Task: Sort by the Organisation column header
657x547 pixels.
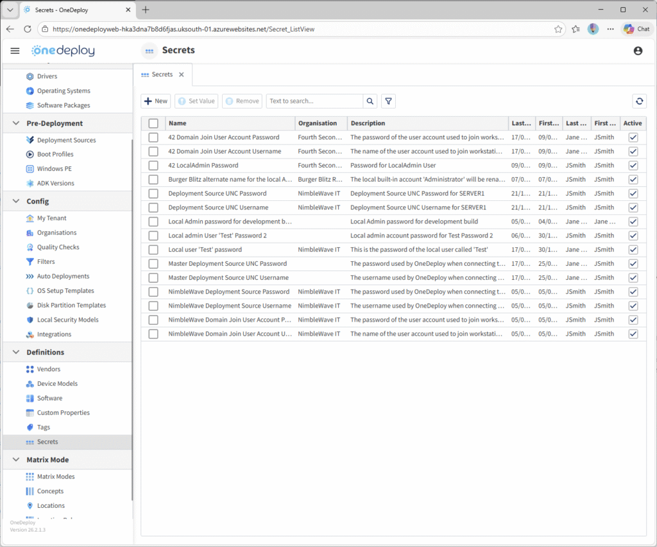Action: point(321,123)
